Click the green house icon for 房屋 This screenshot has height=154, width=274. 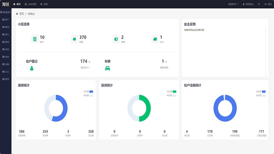pyautogui.click(x=74, y=39)
